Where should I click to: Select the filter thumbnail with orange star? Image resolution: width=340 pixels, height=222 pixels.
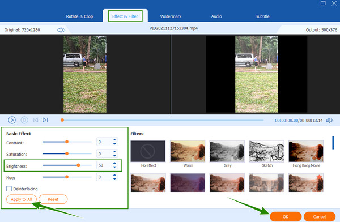point(306,182)
